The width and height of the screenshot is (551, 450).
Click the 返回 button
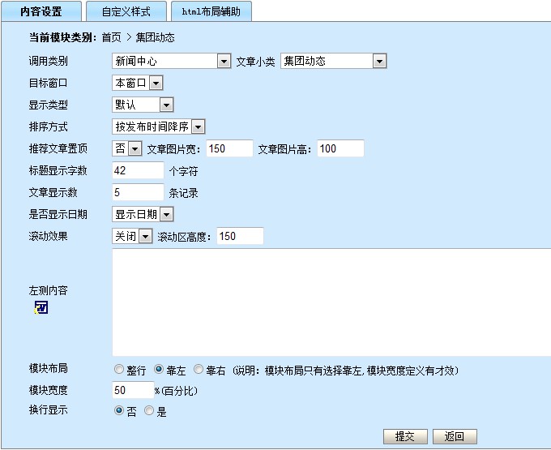tap(455, 436)
